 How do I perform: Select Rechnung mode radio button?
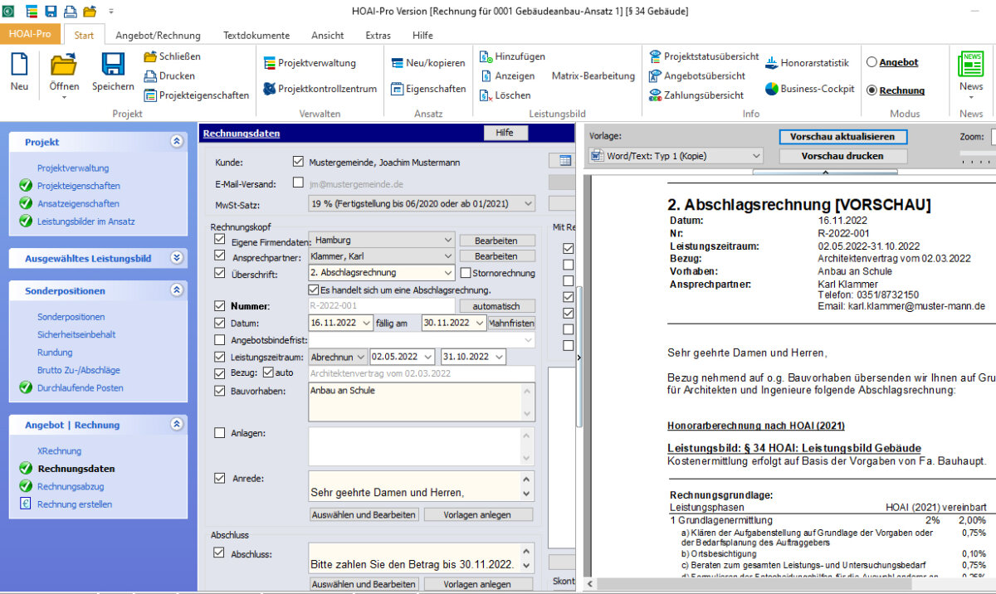pos(871,90)
